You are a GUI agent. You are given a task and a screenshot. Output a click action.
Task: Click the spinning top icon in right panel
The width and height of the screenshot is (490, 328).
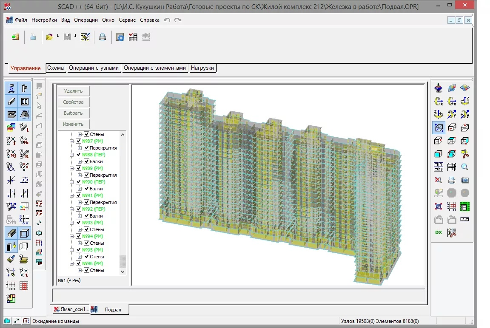tap(439, 88)
